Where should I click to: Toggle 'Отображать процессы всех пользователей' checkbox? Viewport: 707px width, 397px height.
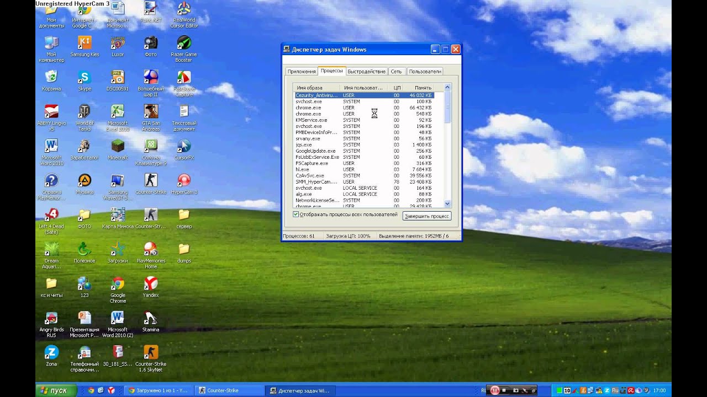click(x=296, y=214)
